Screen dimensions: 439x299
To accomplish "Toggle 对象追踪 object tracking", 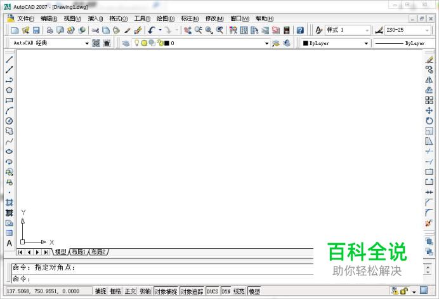I will click(x=192, y=291).
